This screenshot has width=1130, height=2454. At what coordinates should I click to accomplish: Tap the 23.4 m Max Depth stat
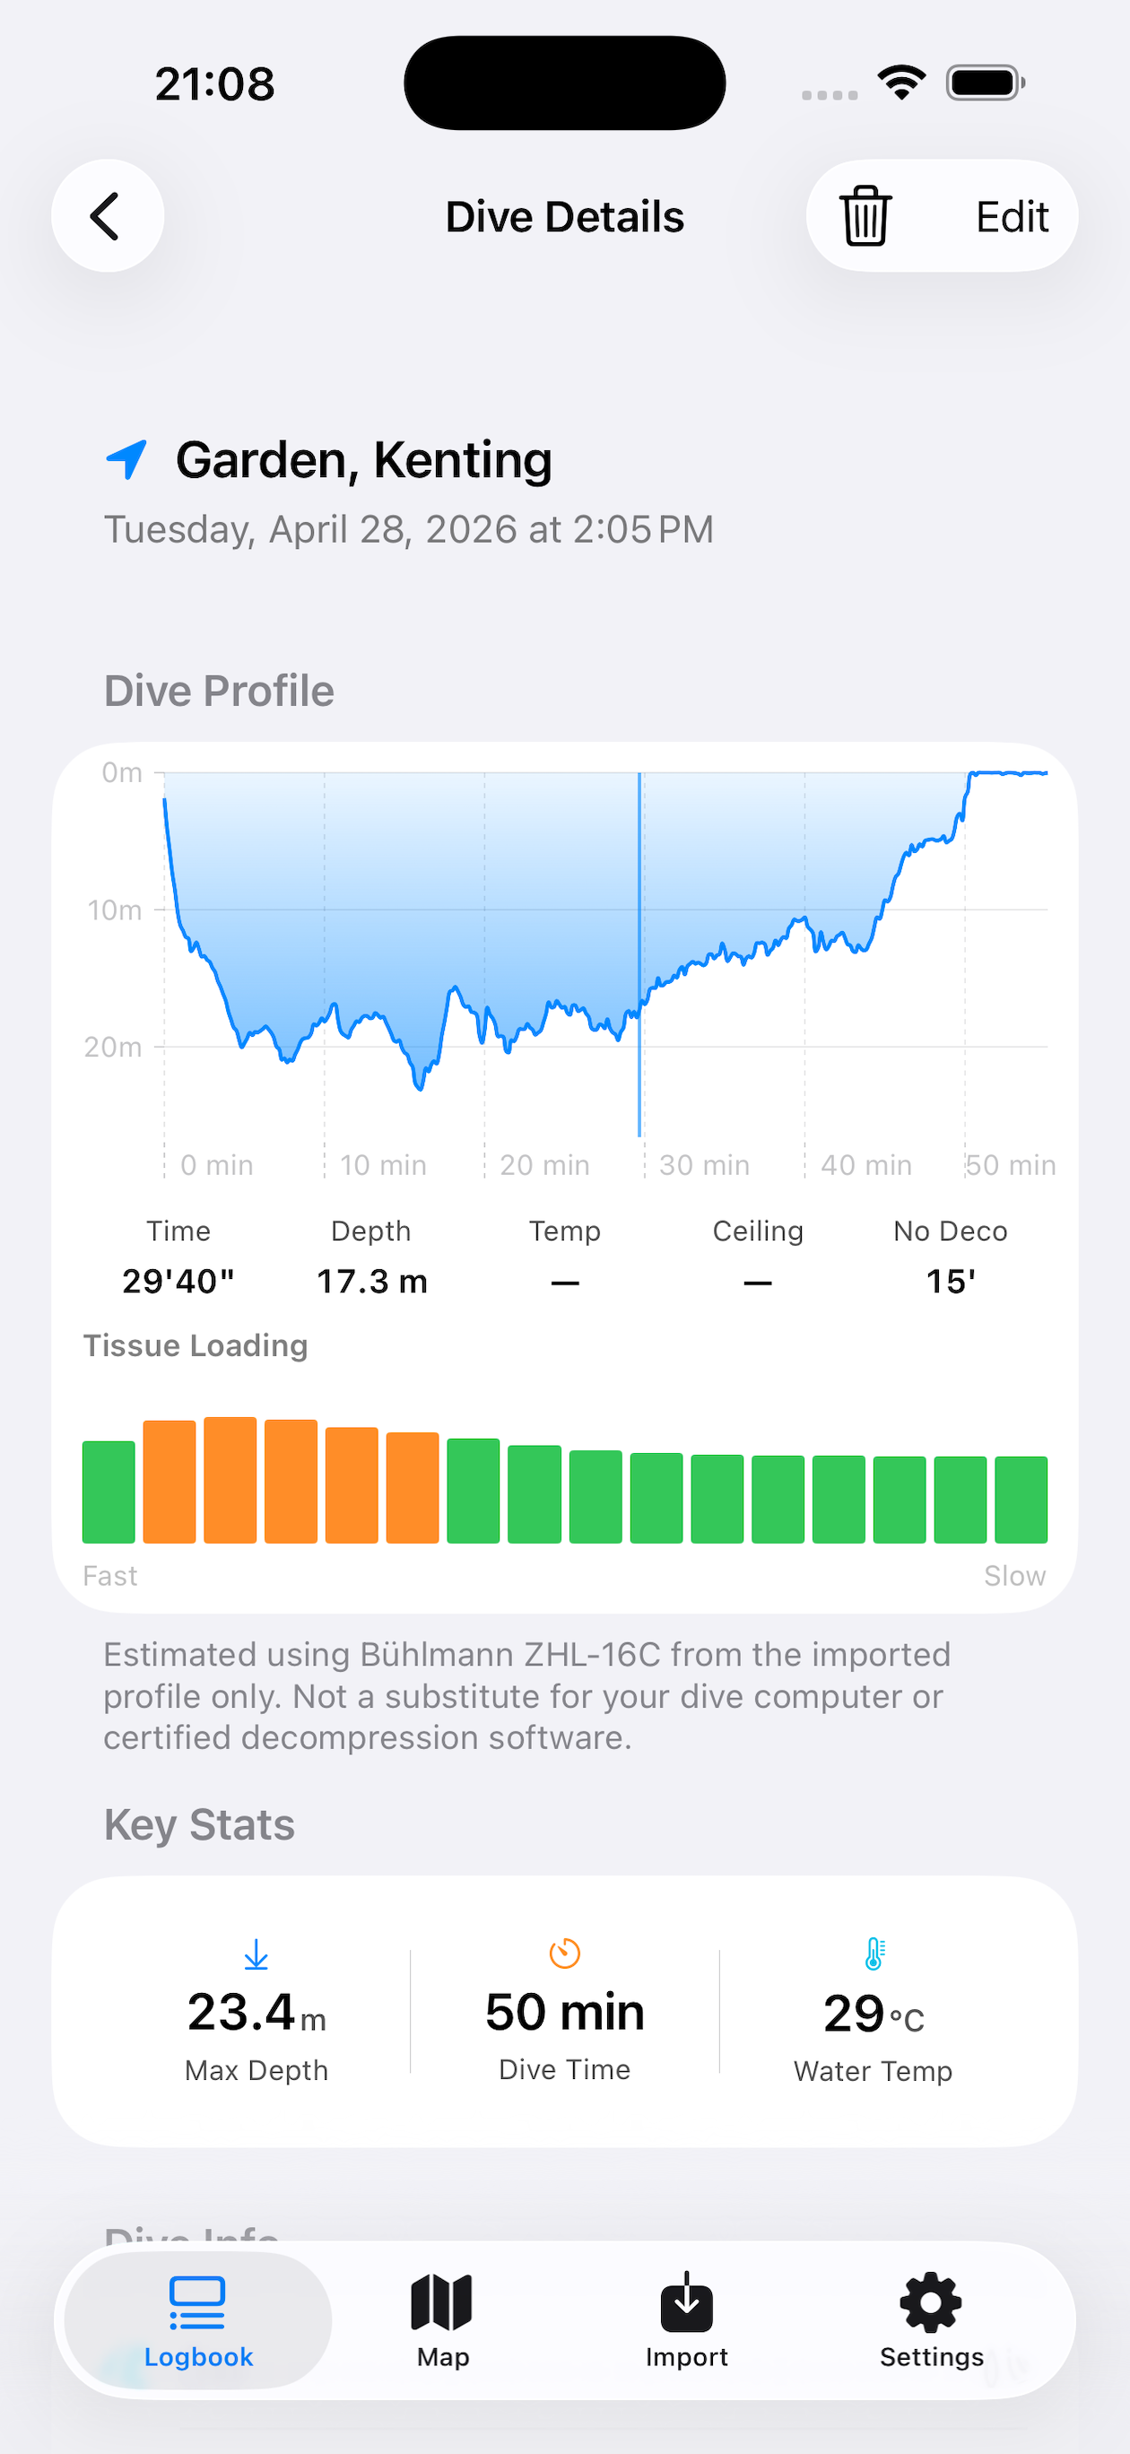[256, 2012]
